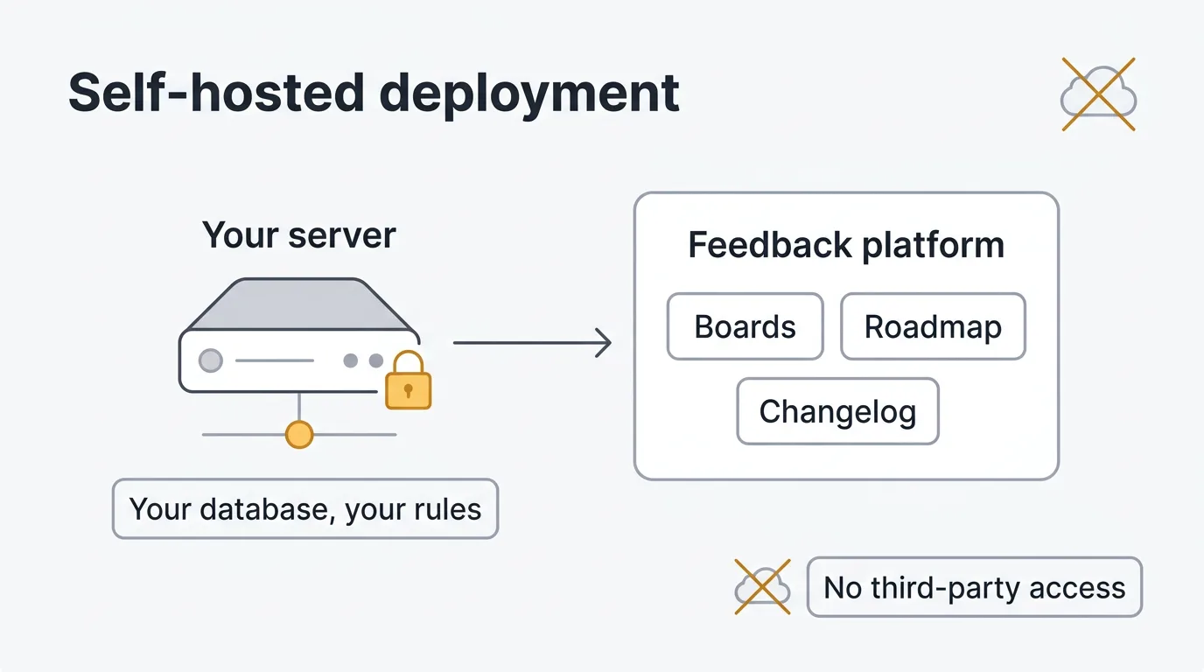Viewport: 1204px width, 672px height.
Task: Click the crossed-out cloud icon beside the title
Action: click(x=1098, y=94)
